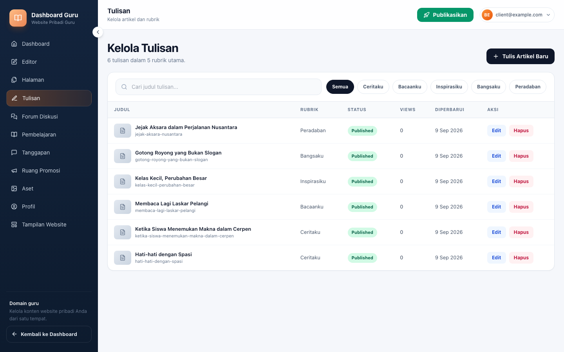Click the document icon beside Jejak Aksara article
564x352 pixels.
[x=123, y=131]
